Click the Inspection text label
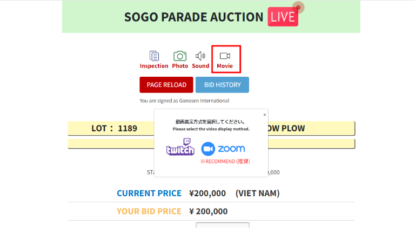The width and height of the screenshot is (415, 233). (x=154, y=66)
